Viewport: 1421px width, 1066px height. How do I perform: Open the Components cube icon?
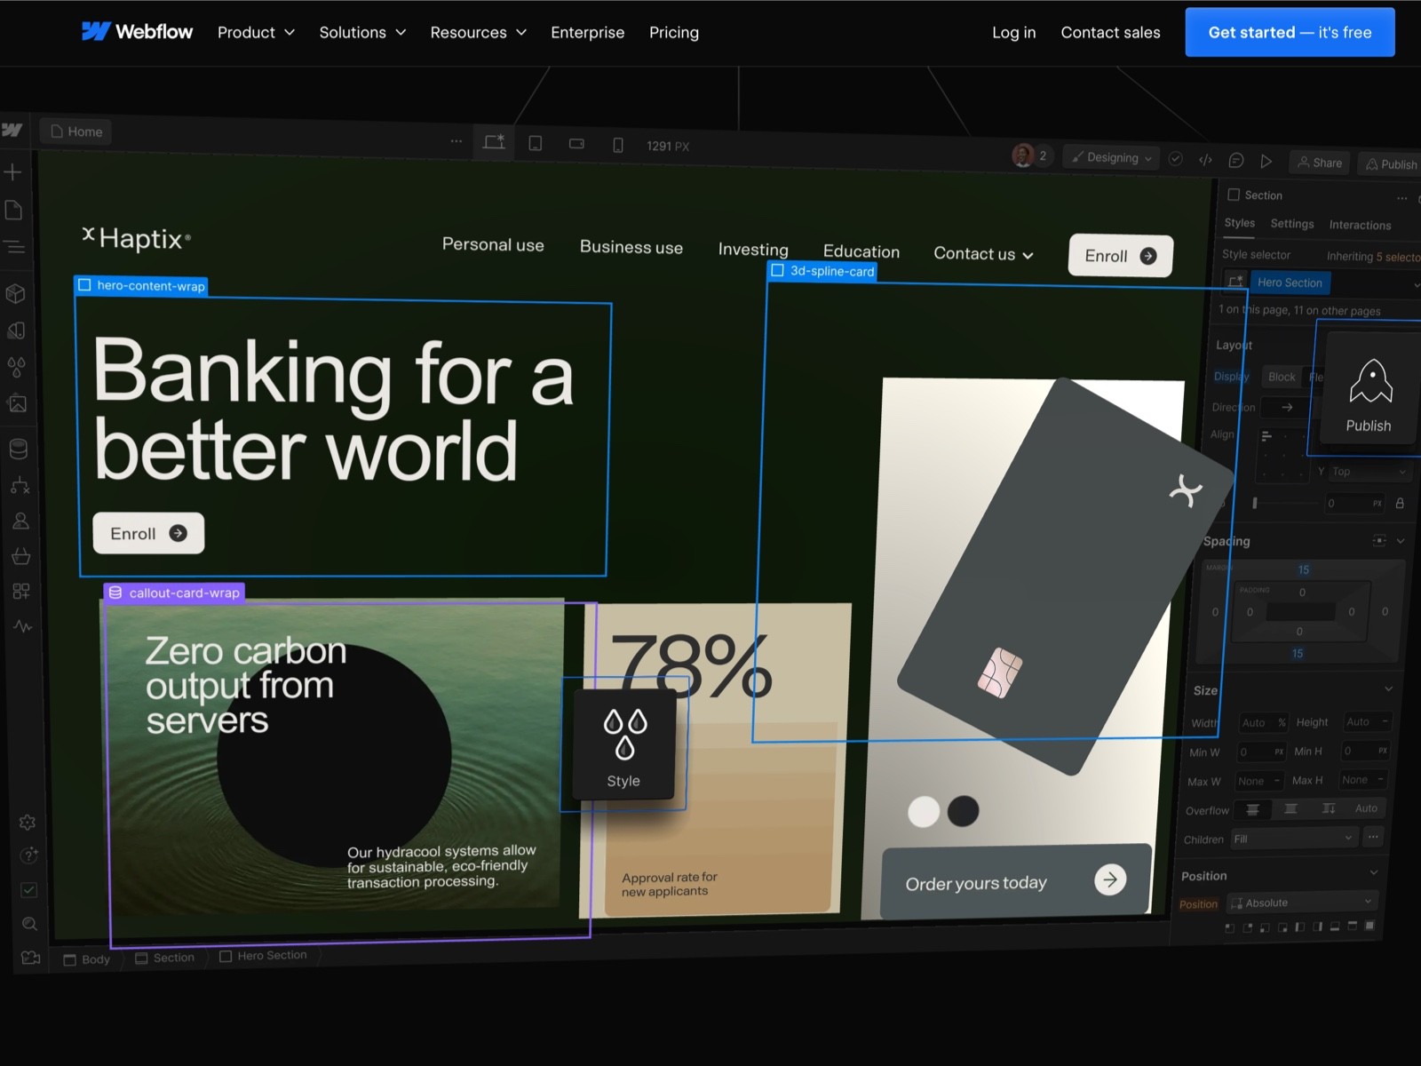click(x=15, y=293)
